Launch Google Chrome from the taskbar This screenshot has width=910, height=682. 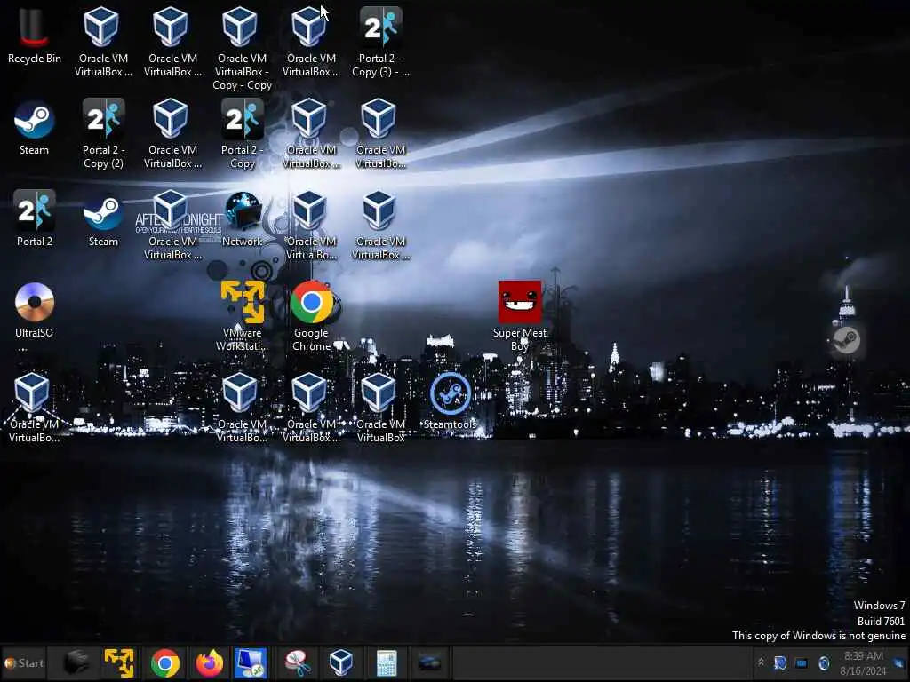click(164, 662)
